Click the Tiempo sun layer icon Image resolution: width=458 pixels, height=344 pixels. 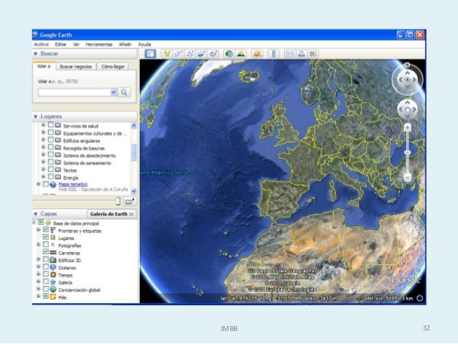[53, 275]
